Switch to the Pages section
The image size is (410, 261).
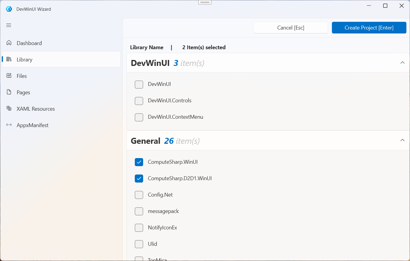click(61, 92)
